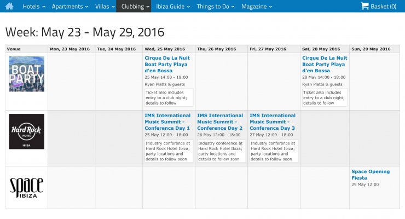Open Saturday's Cirque De La Nuit Boat Party
Screen dimensions: 405x219
click(x=325, y=64)
